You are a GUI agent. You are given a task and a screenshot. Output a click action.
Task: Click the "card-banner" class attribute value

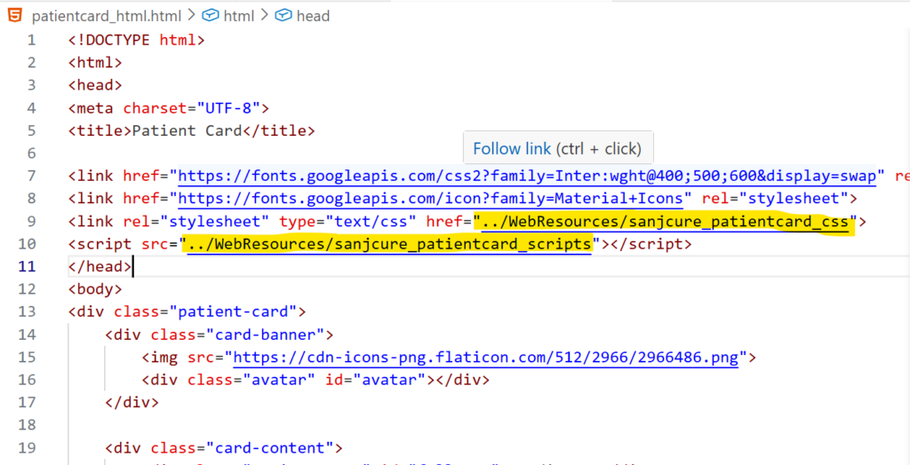coord(269,335)
